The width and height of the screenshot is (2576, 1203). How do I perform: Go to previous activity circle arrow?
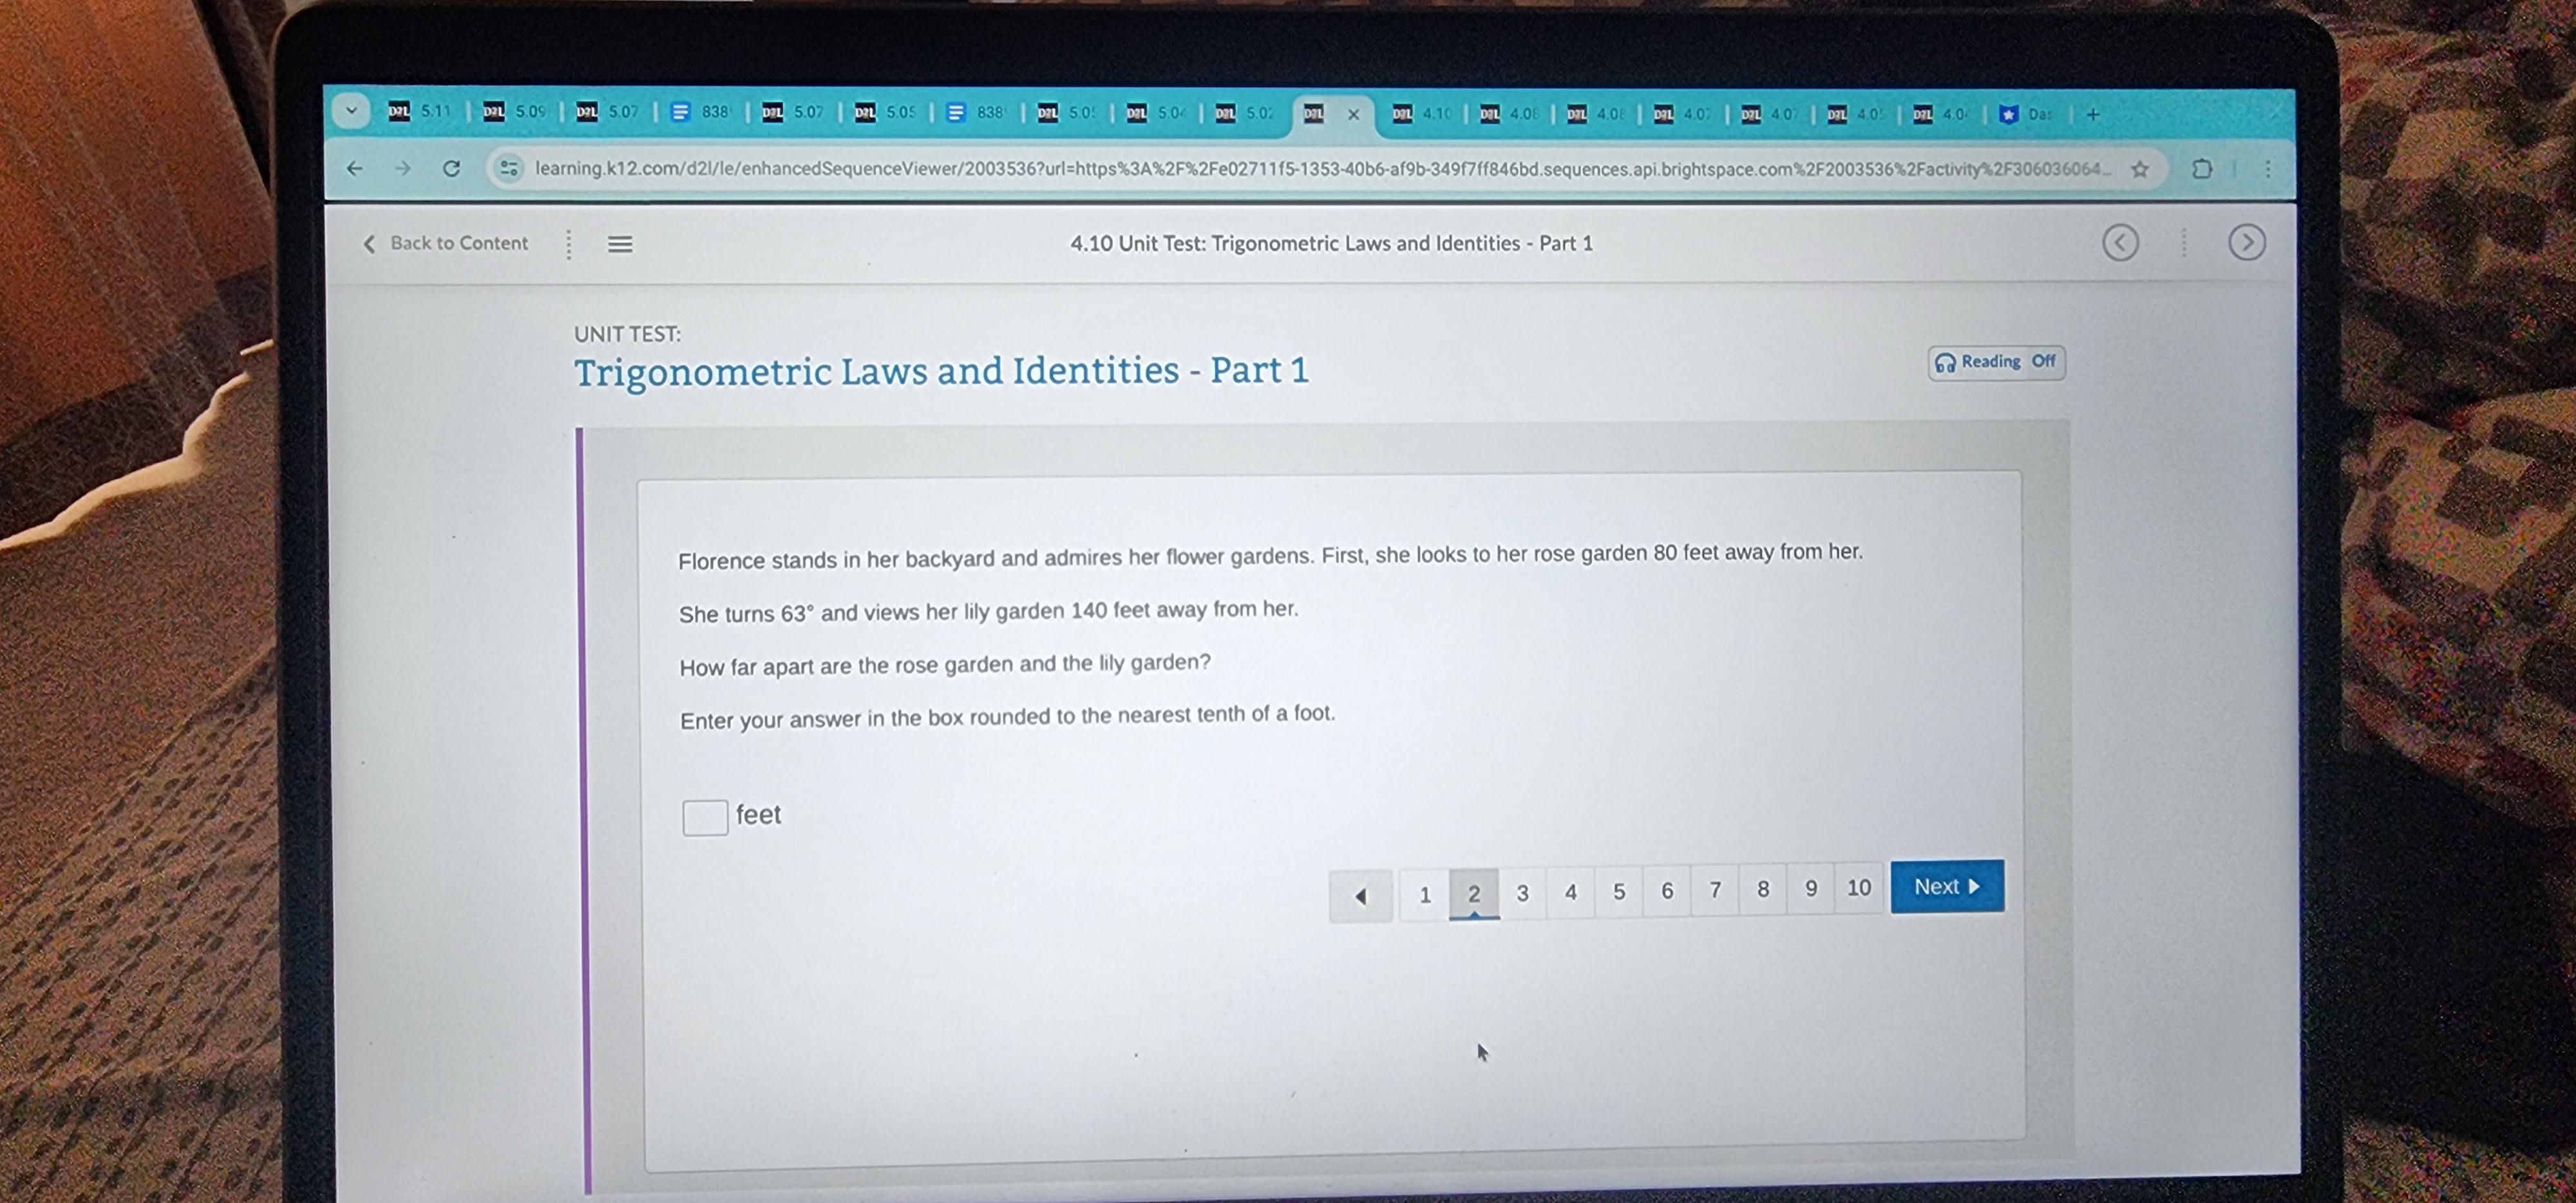click(x=2120, y=242)
